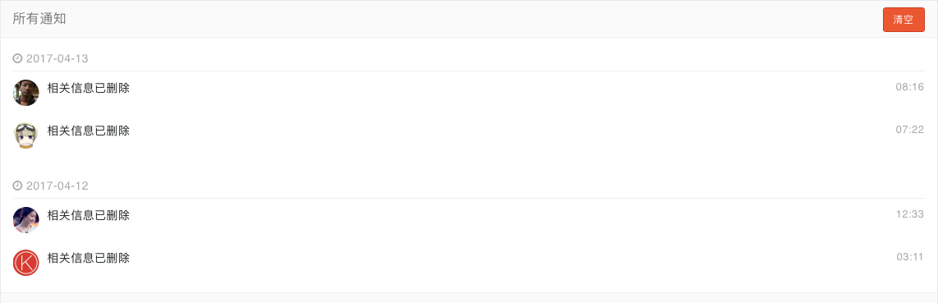Click the divider line under 2017-04-12

469,199
